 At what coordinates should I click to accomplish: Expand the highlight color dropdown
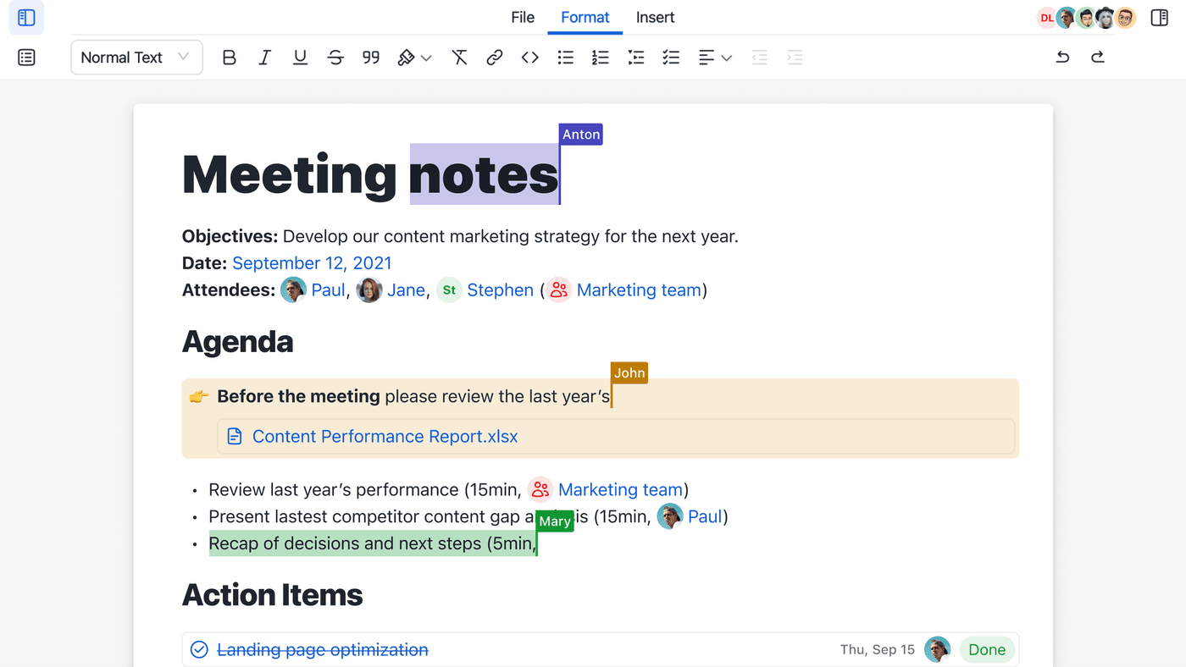coord(426,58)
